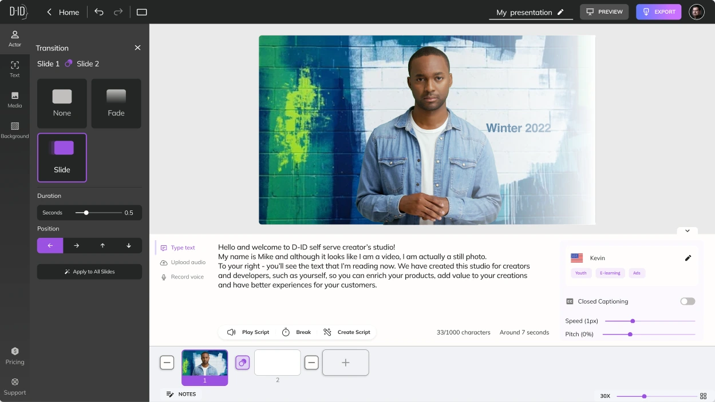Image resolution: width=715 pixels, height=402 pixels.
Task: Change the aspect ratio rectangle icon
Action: [x=142, y=12]
